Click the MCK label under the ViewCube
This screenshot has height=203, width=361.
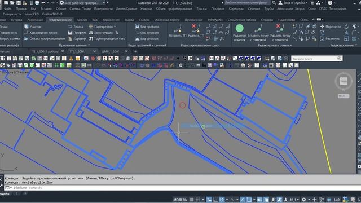coord(344,96)
